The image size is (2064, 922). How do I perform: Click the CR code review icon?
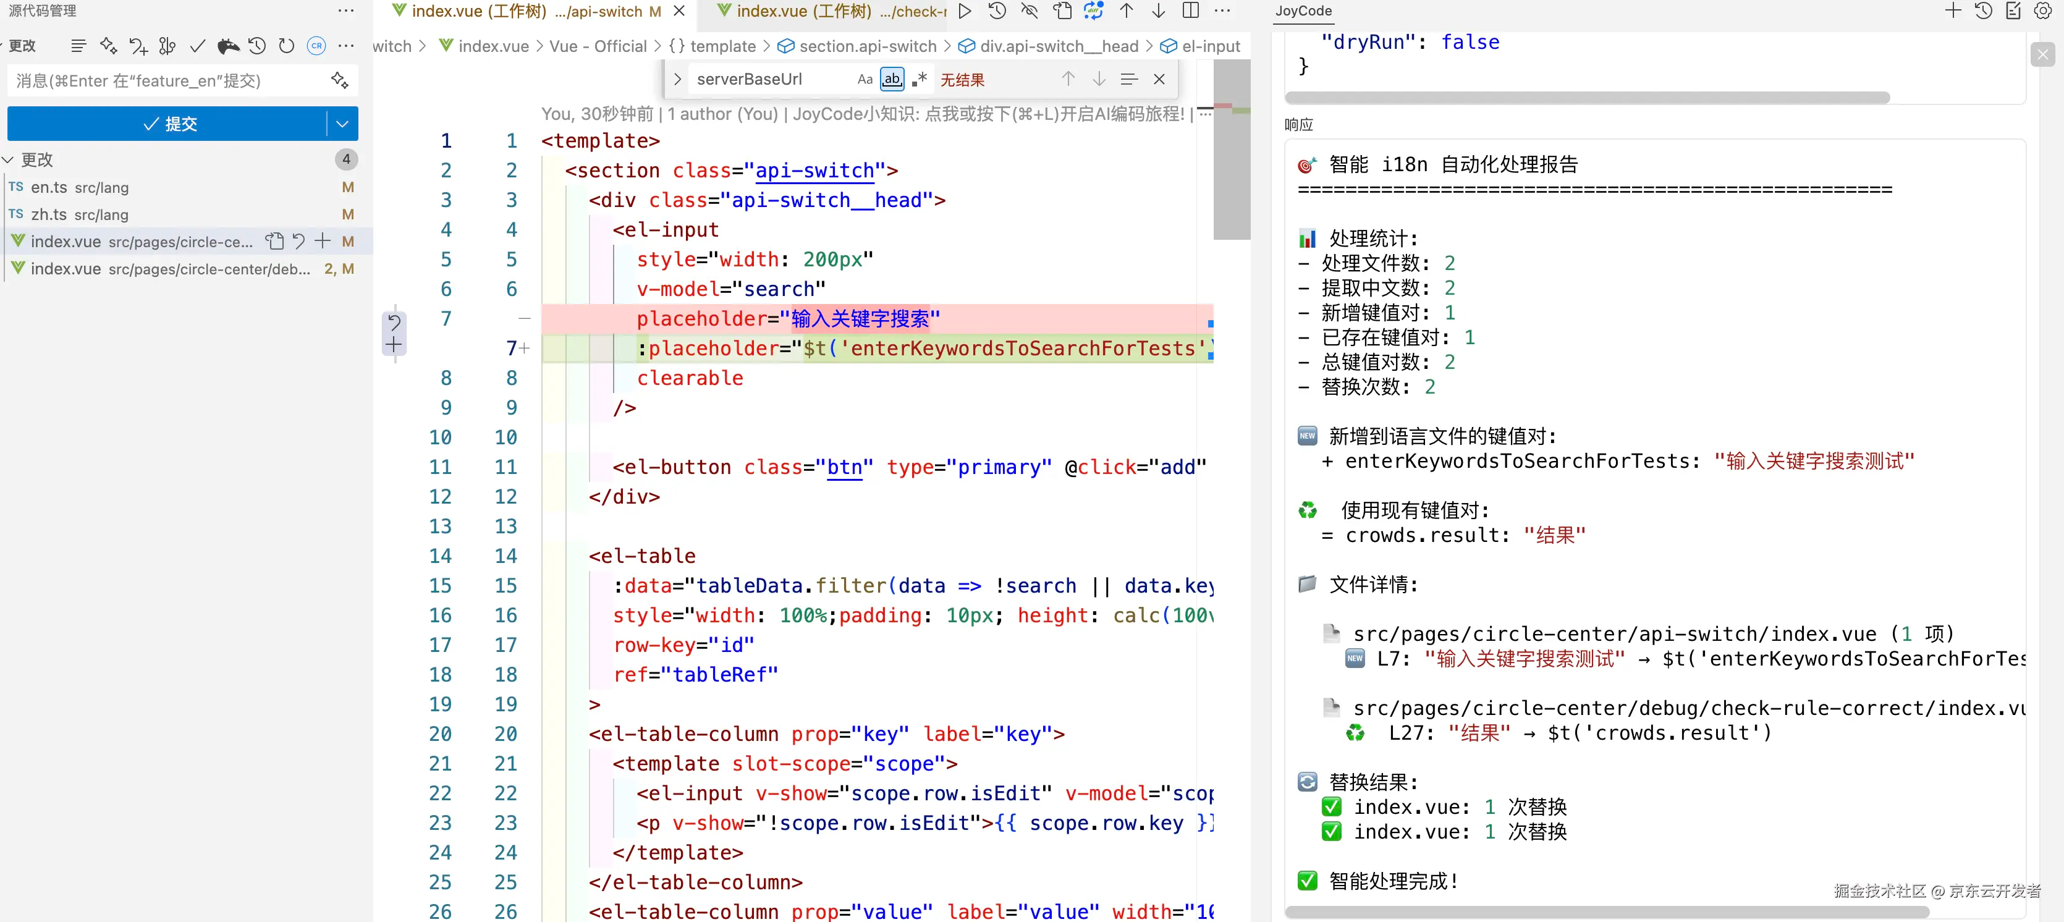[316, 46]
